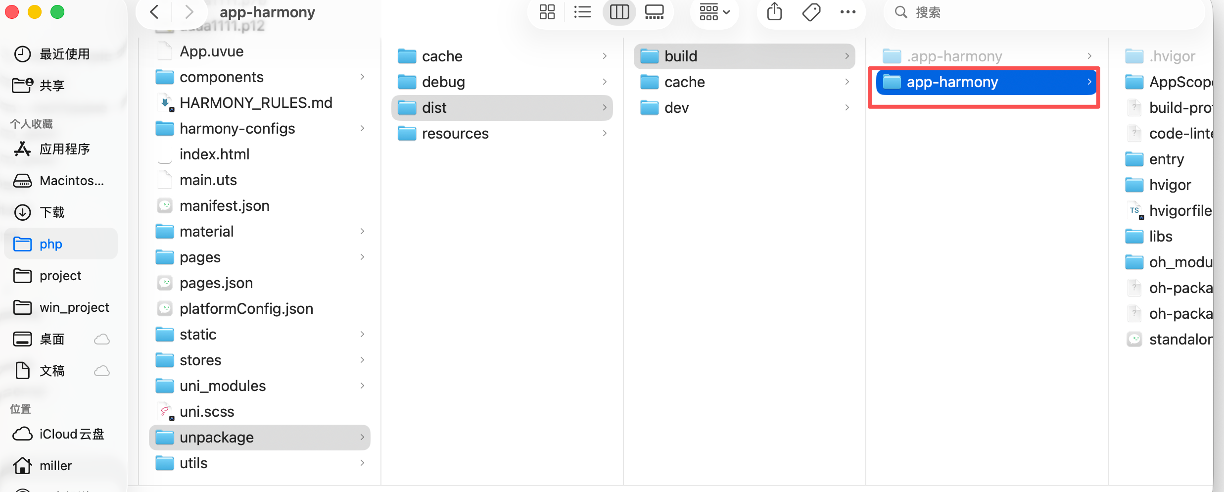Click iCloud status icon beside 桌面

[x=102, y=339]
